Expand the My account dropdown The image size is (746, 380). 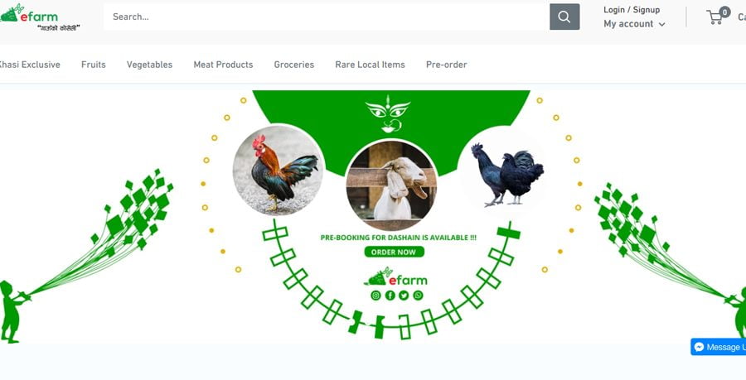click(634, 24)
